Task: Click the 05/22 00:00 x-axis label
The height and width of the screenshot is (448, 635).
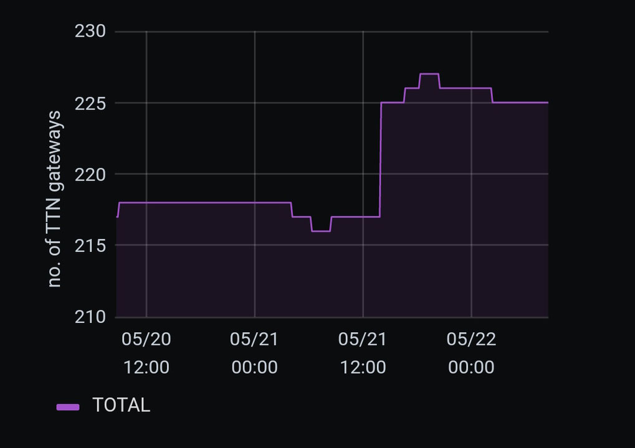Action: click(x=471, y=353)
